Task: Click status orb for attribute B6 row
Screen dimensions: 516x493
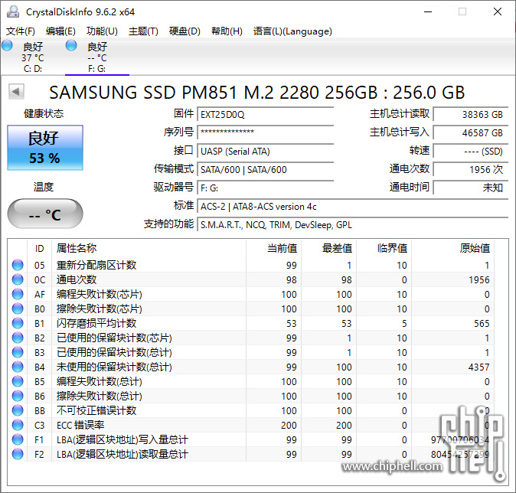Action: tap(18, 396)
